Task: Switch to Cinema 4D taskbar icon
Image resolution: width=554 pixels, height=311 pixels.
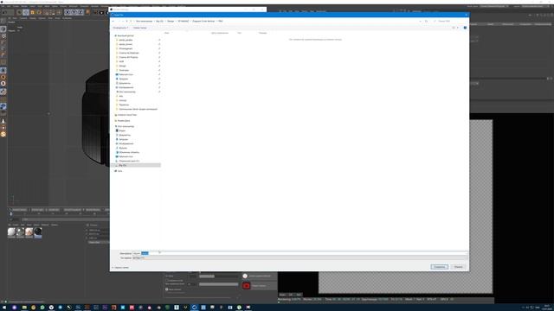Action: (194, 308)
